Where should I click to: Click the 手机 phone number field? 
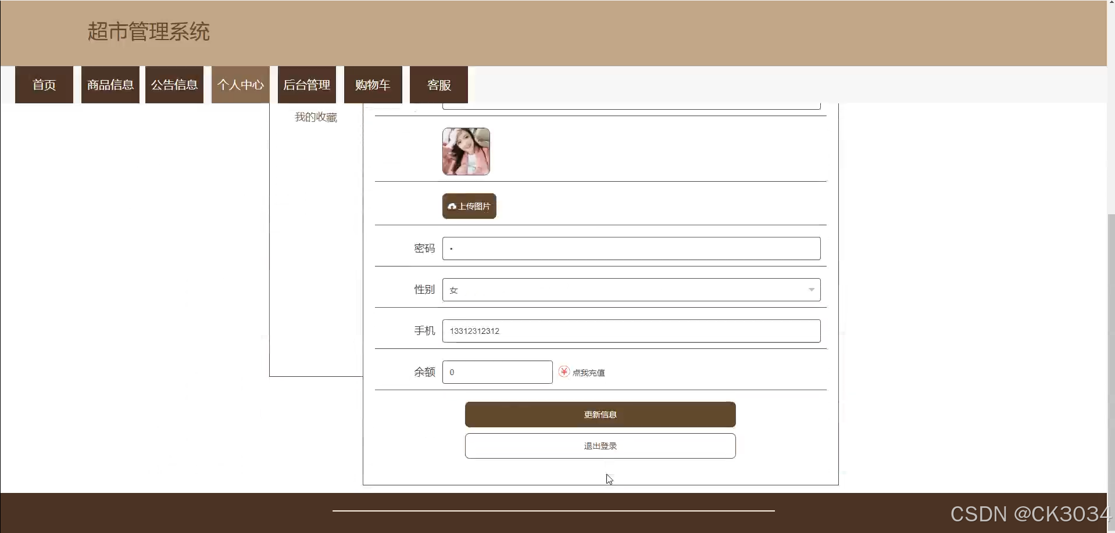click(x=631, y=331)
